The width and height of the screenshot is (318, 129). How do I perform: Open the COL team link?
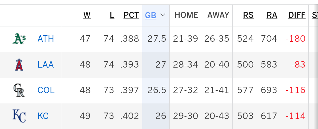tap(46, 90)
